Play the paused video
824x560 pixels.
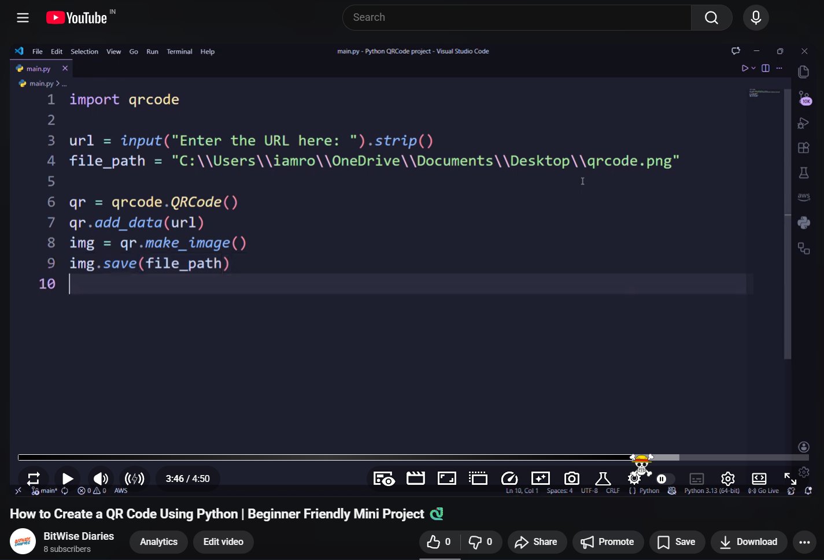tap(67, 479)
